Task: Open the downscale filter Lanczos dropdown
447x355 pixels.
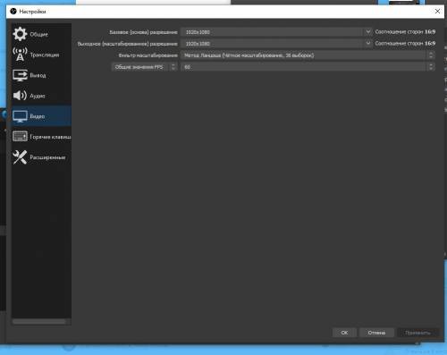Action: [x=308, y=55]
